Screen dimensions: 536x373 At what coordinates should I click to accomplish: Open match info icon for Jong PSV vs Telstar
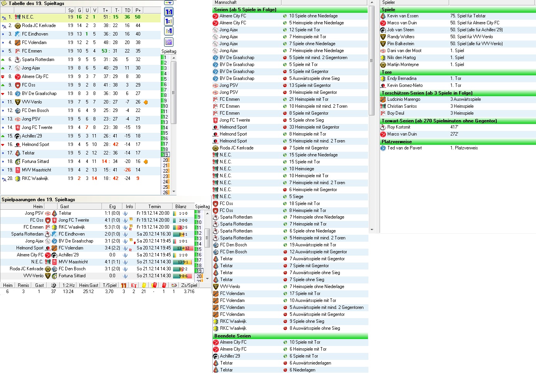pyautogui.click(x=125, y=213)
